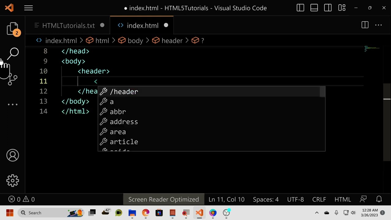Switch to the HTMLTutorials.txt tab
391x220 pixels.
[68, 26]
